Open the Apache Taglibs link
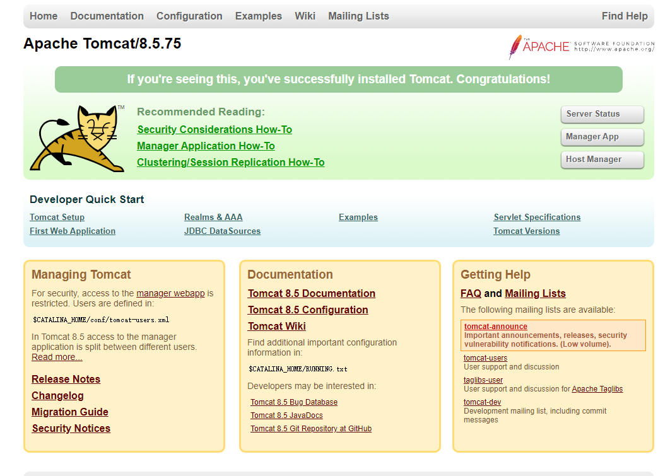 [x=597, y=389]
